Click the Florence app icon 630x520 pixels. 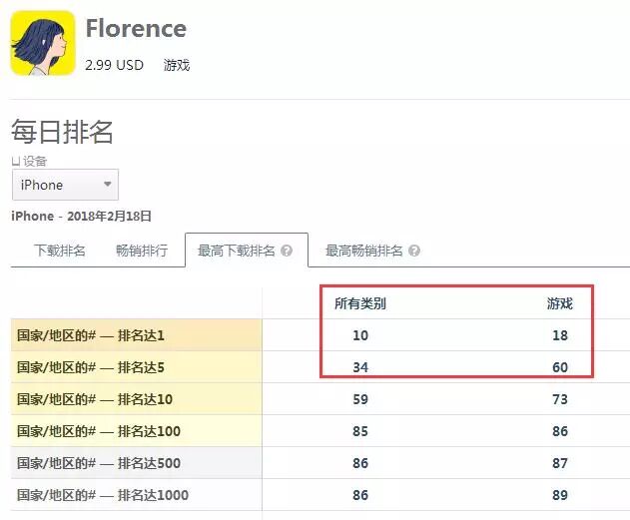(43, 43)
